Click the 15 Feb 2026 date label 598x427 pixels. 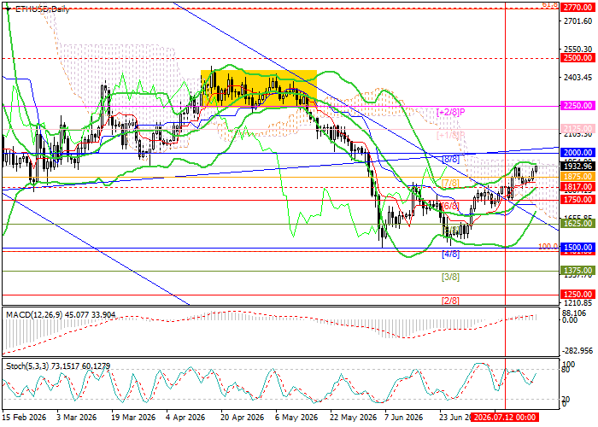click(x=24, y=417)
